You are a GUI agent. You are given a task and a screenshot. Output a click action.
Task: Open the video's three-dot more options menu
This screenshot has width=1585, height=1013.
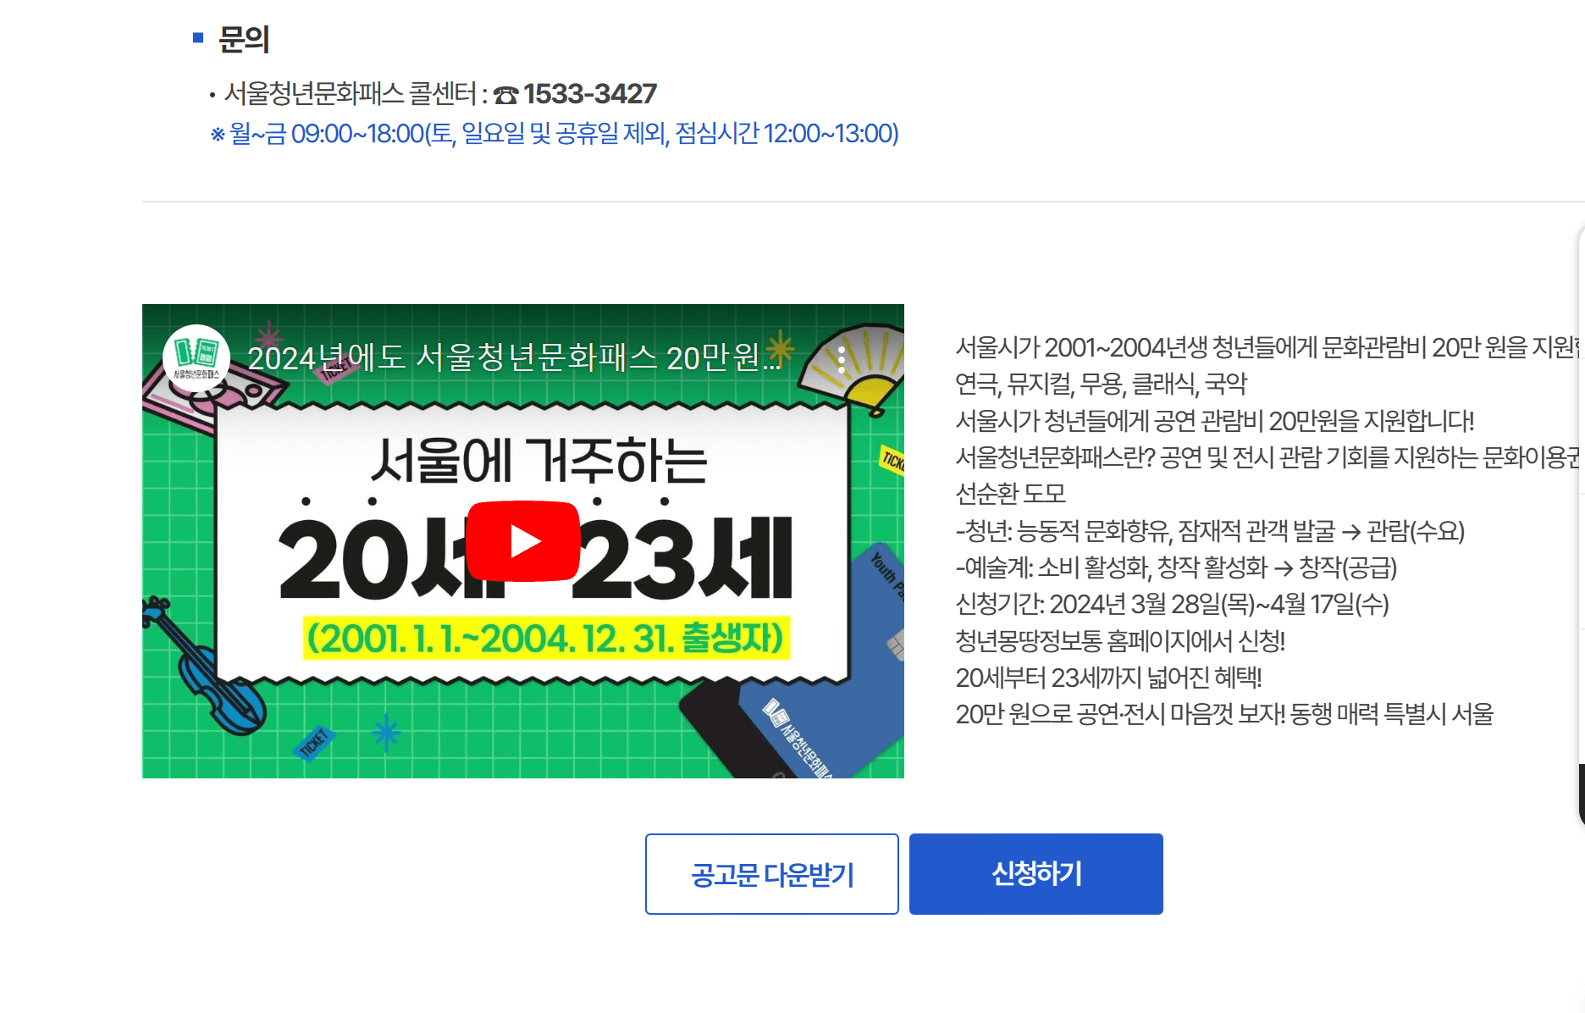pyautogui.click(x=841, y=360)
